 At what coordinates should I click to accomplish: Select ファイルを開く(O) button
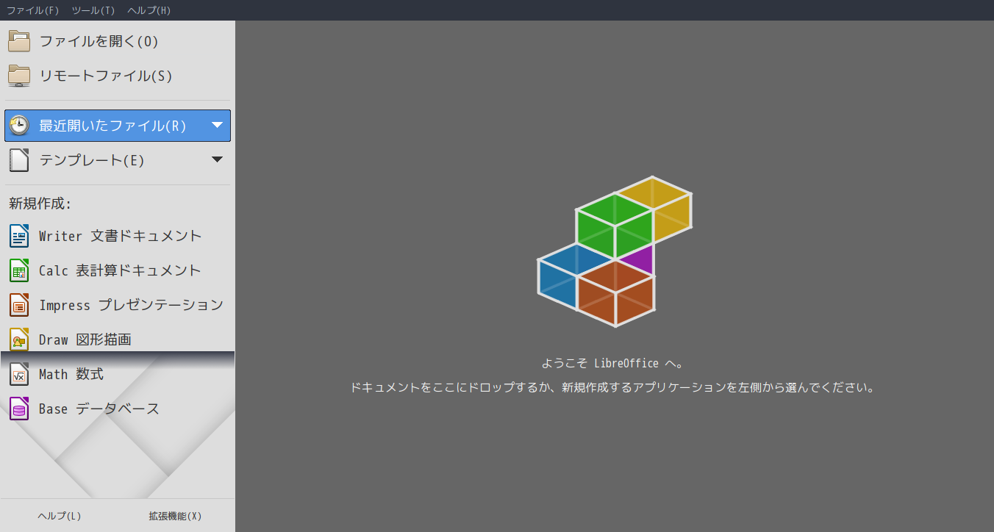pos(118,41)
